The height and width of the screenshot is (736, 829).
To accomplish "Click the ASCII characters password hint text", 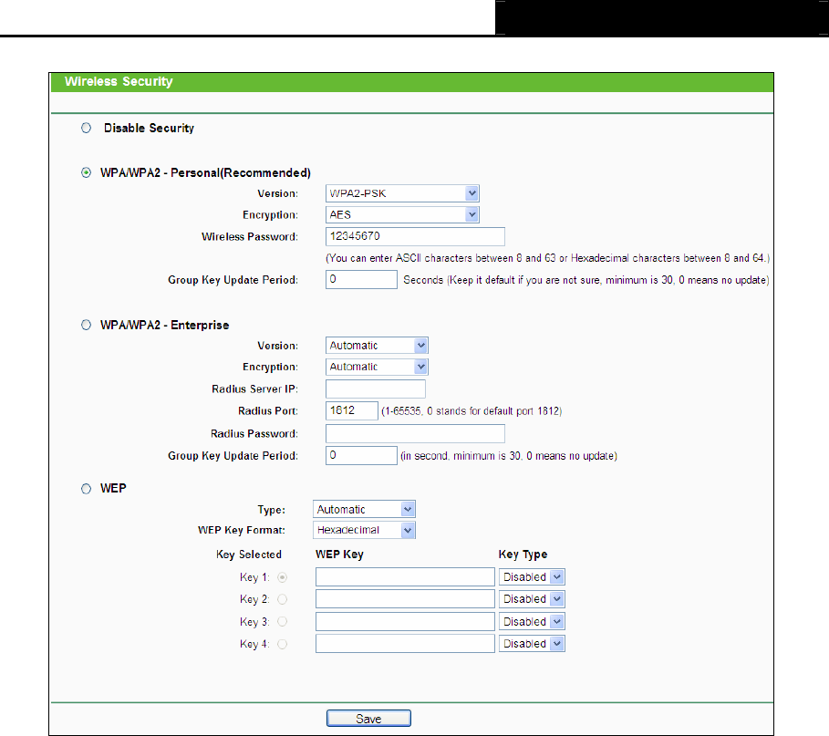I will 548,258.
